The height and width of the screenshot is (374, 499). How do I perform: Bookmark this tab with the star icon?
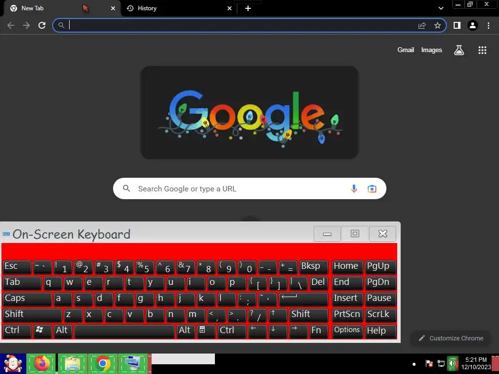click(x=438, y=25)
